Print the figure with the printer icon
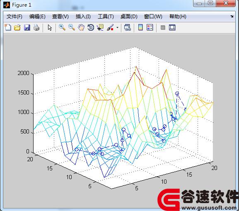The width and height of the screenshot is (239, 211). 36,28
